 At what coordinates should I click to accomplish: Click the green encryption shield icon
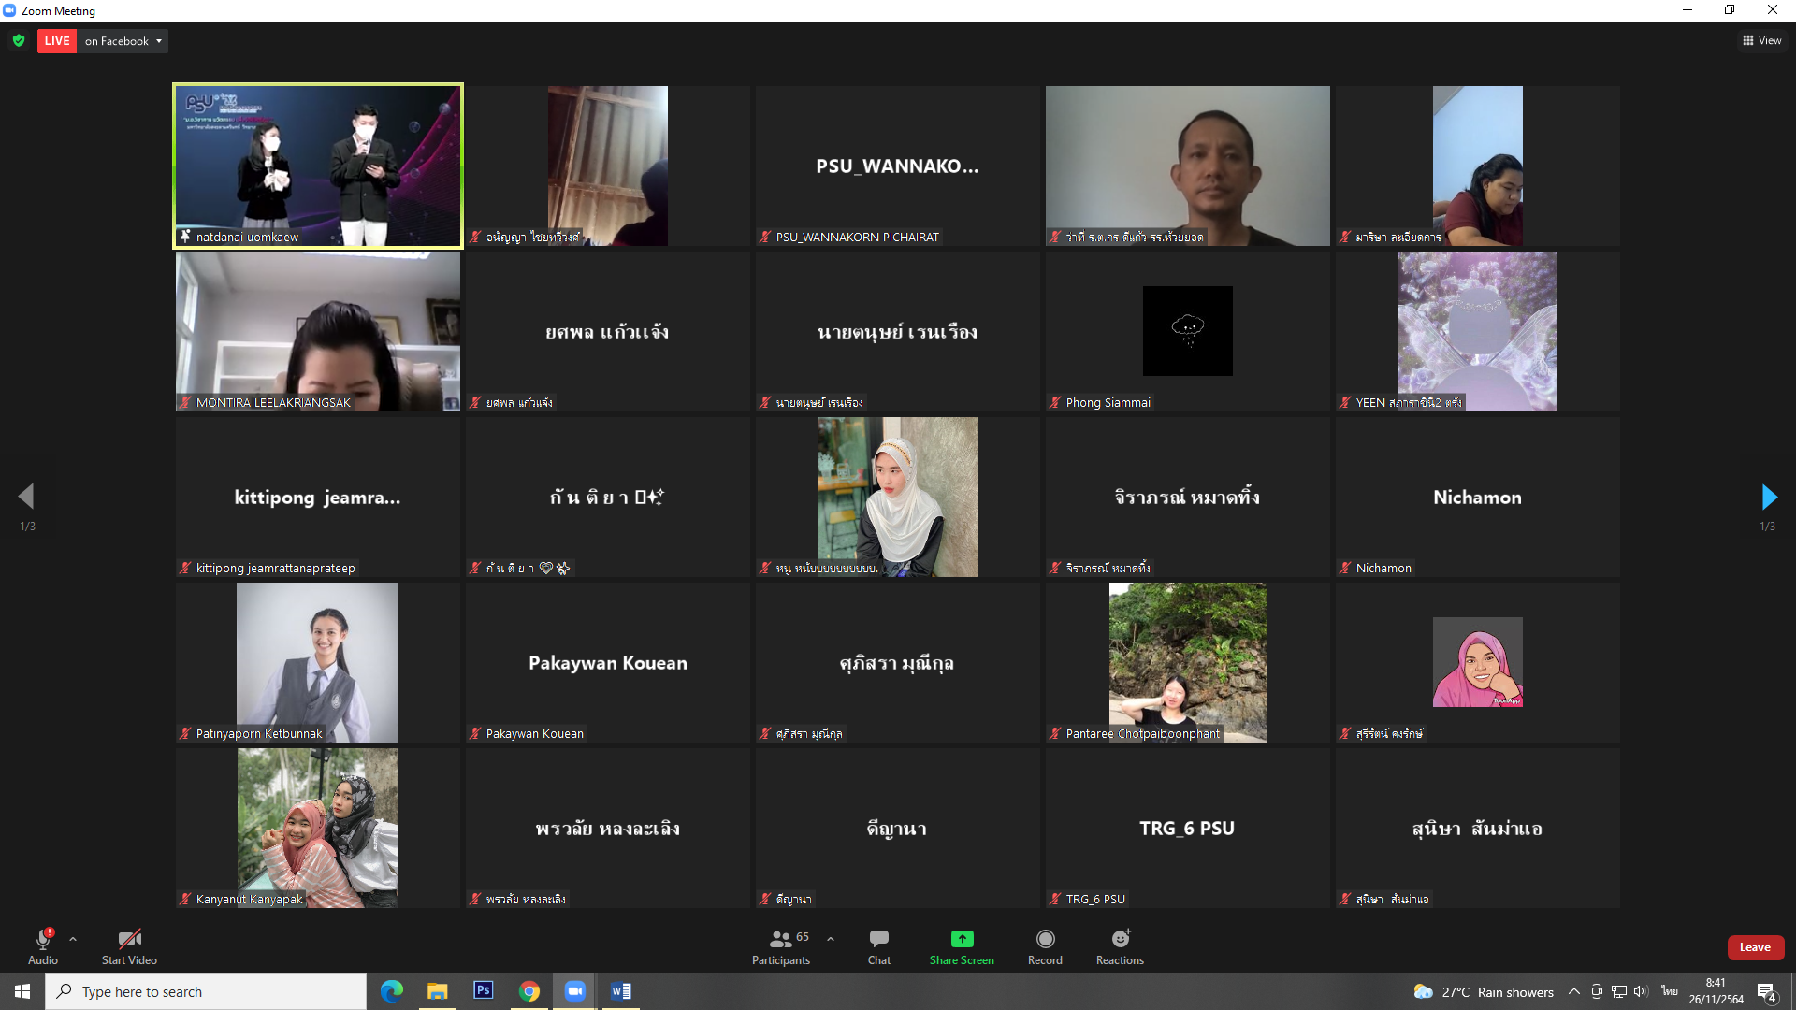point(19,40)
